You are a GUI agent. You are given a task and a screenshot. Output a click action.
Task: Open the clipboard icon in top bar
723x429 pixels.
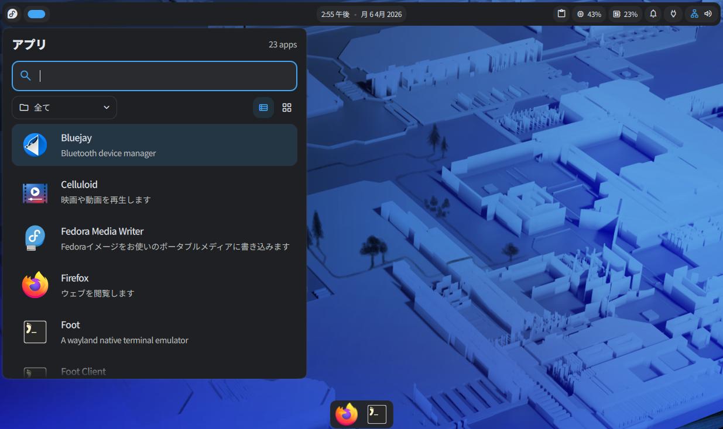[x=561, y=14]
